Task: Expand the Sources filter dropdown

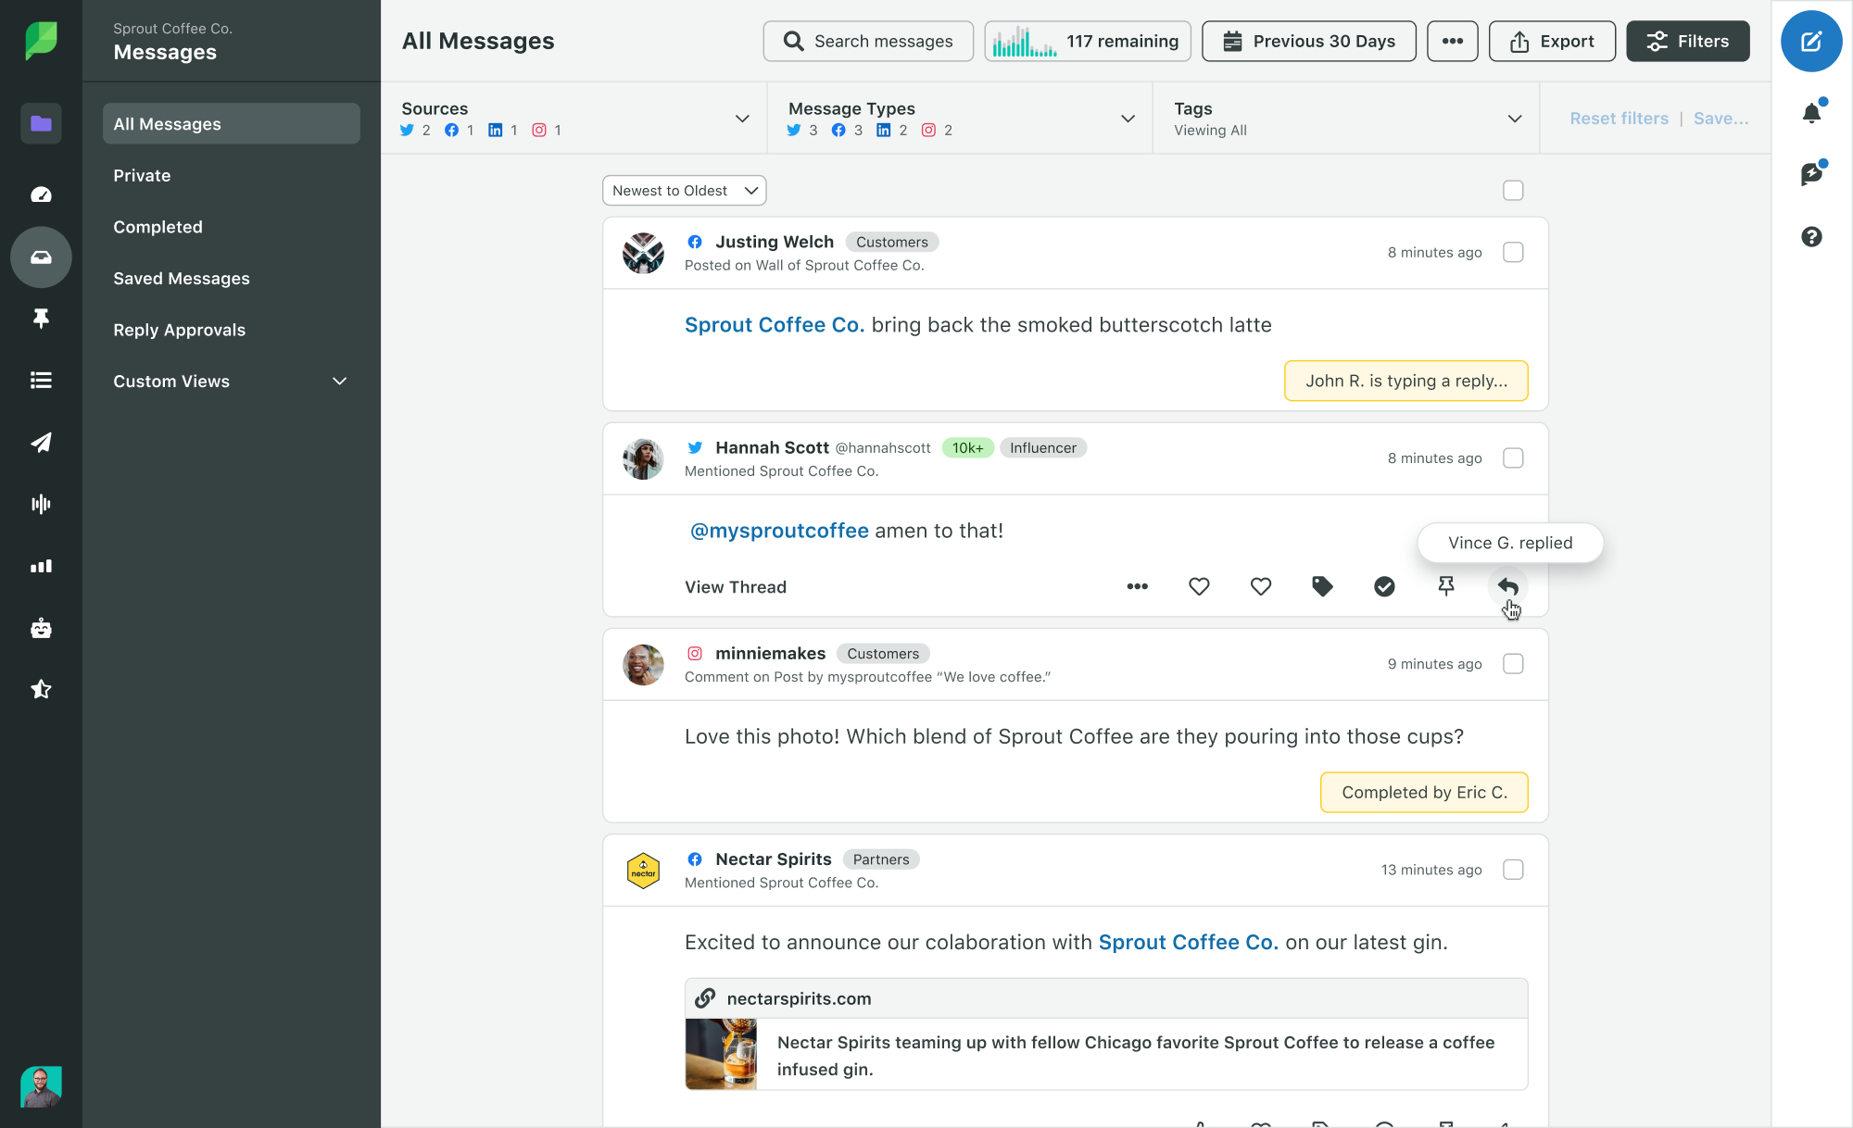Action: tap(744, 118)
